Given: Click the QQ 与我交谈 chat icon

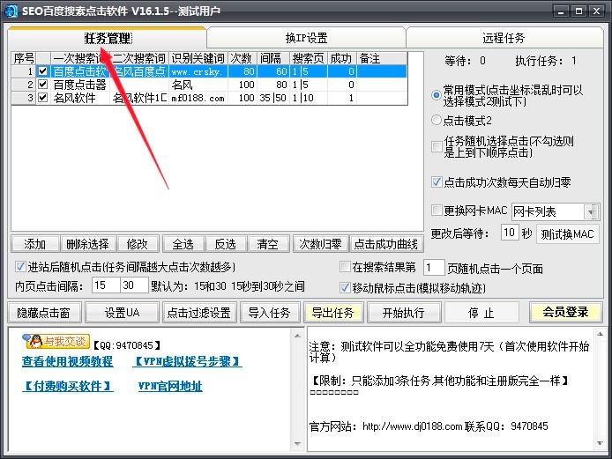Looking at the screenshot, I should (54, 341).
